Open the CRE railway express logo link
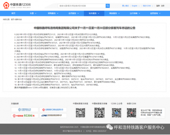Image resolution: width=170 pixels, height=135 pixels. click(53, 116)
